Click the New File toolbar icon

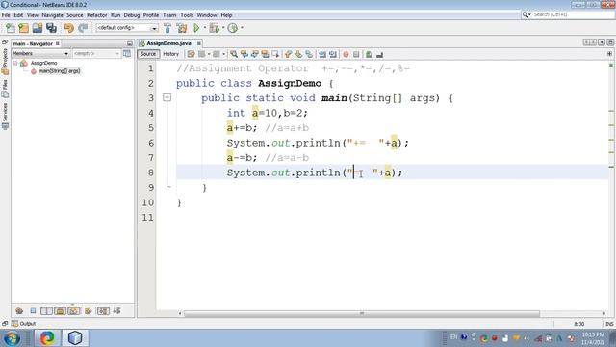pyautogui.click(x=11, y=28)
